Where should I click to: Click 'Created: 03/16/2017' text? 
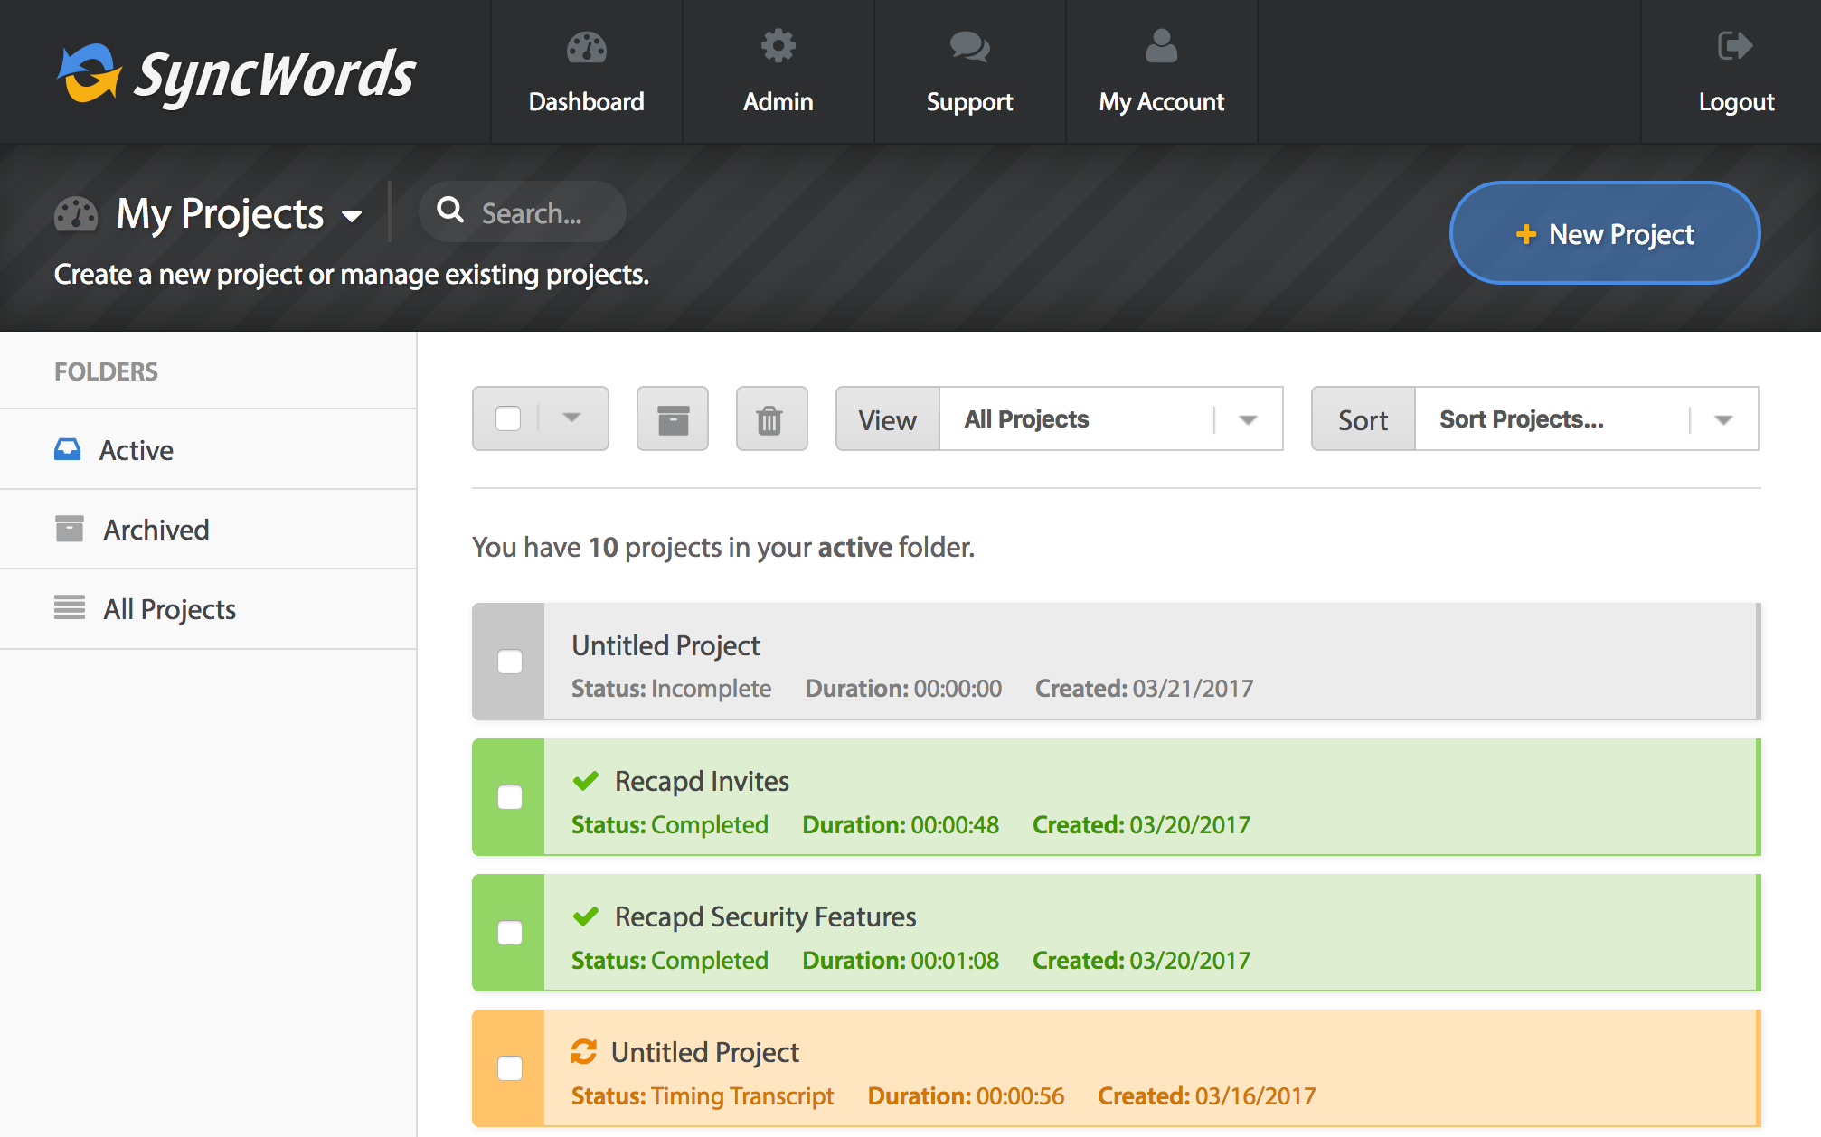(1207, 1096)
